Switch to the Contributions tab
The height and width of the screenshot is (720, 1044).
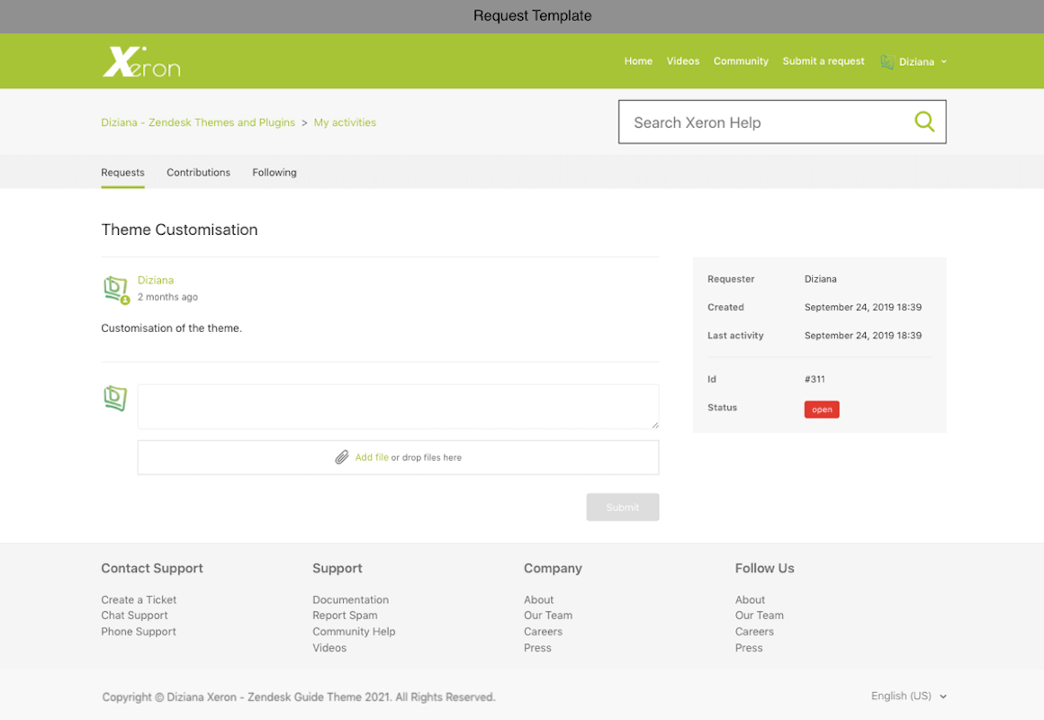tap(198, 172)
